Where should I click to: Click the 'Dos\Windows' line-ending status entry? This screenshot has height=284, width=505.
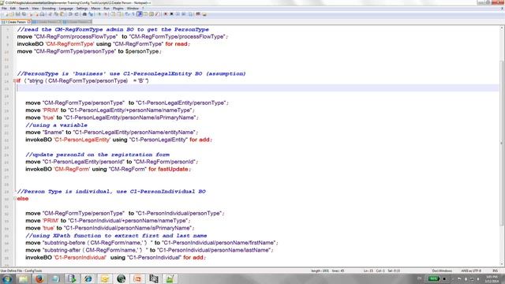click(442, 271)
